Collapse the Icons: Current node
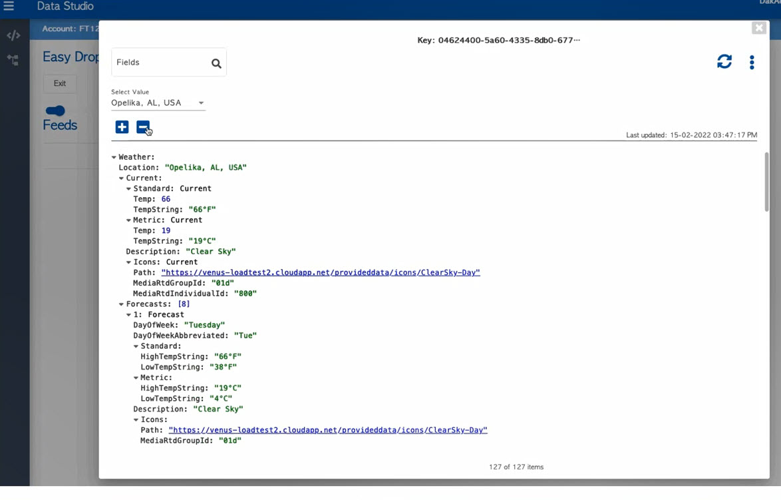Image resolution: width=781 pixels, height=500 pixels. tap(128, 262)
